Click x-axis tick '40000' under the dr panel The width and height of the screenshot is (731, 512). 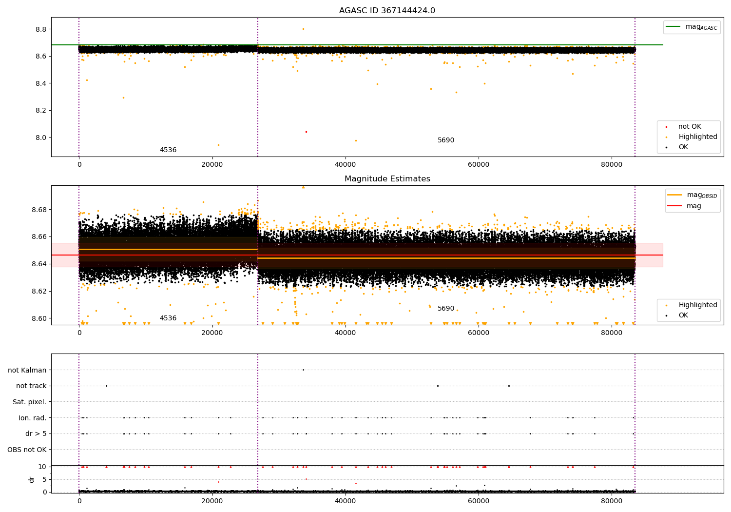click(x=345, y=501)
